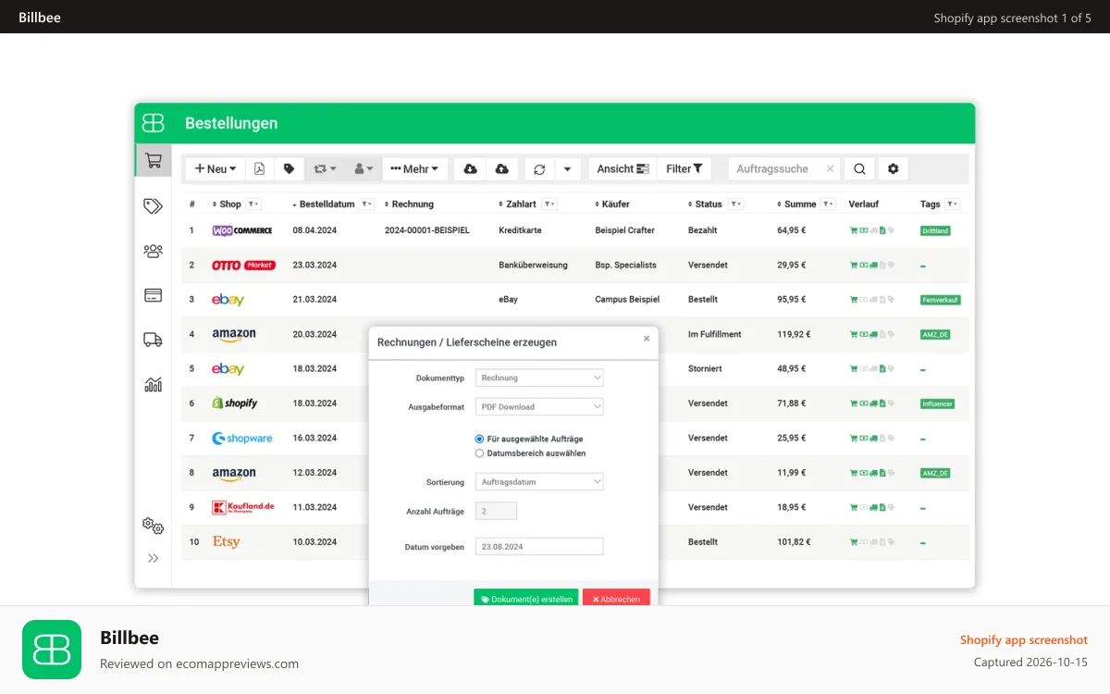Open the Mehr dropdown menu
This screenshot has width=1110, height=694.
tap(415, 168)
